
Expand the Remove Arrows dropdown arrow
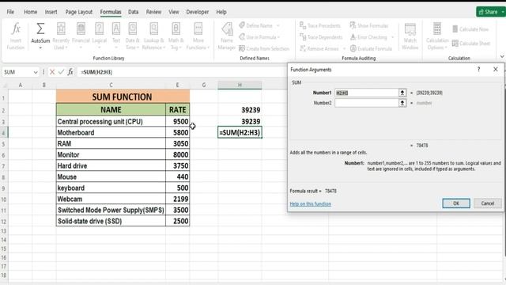tap(344, 49)
